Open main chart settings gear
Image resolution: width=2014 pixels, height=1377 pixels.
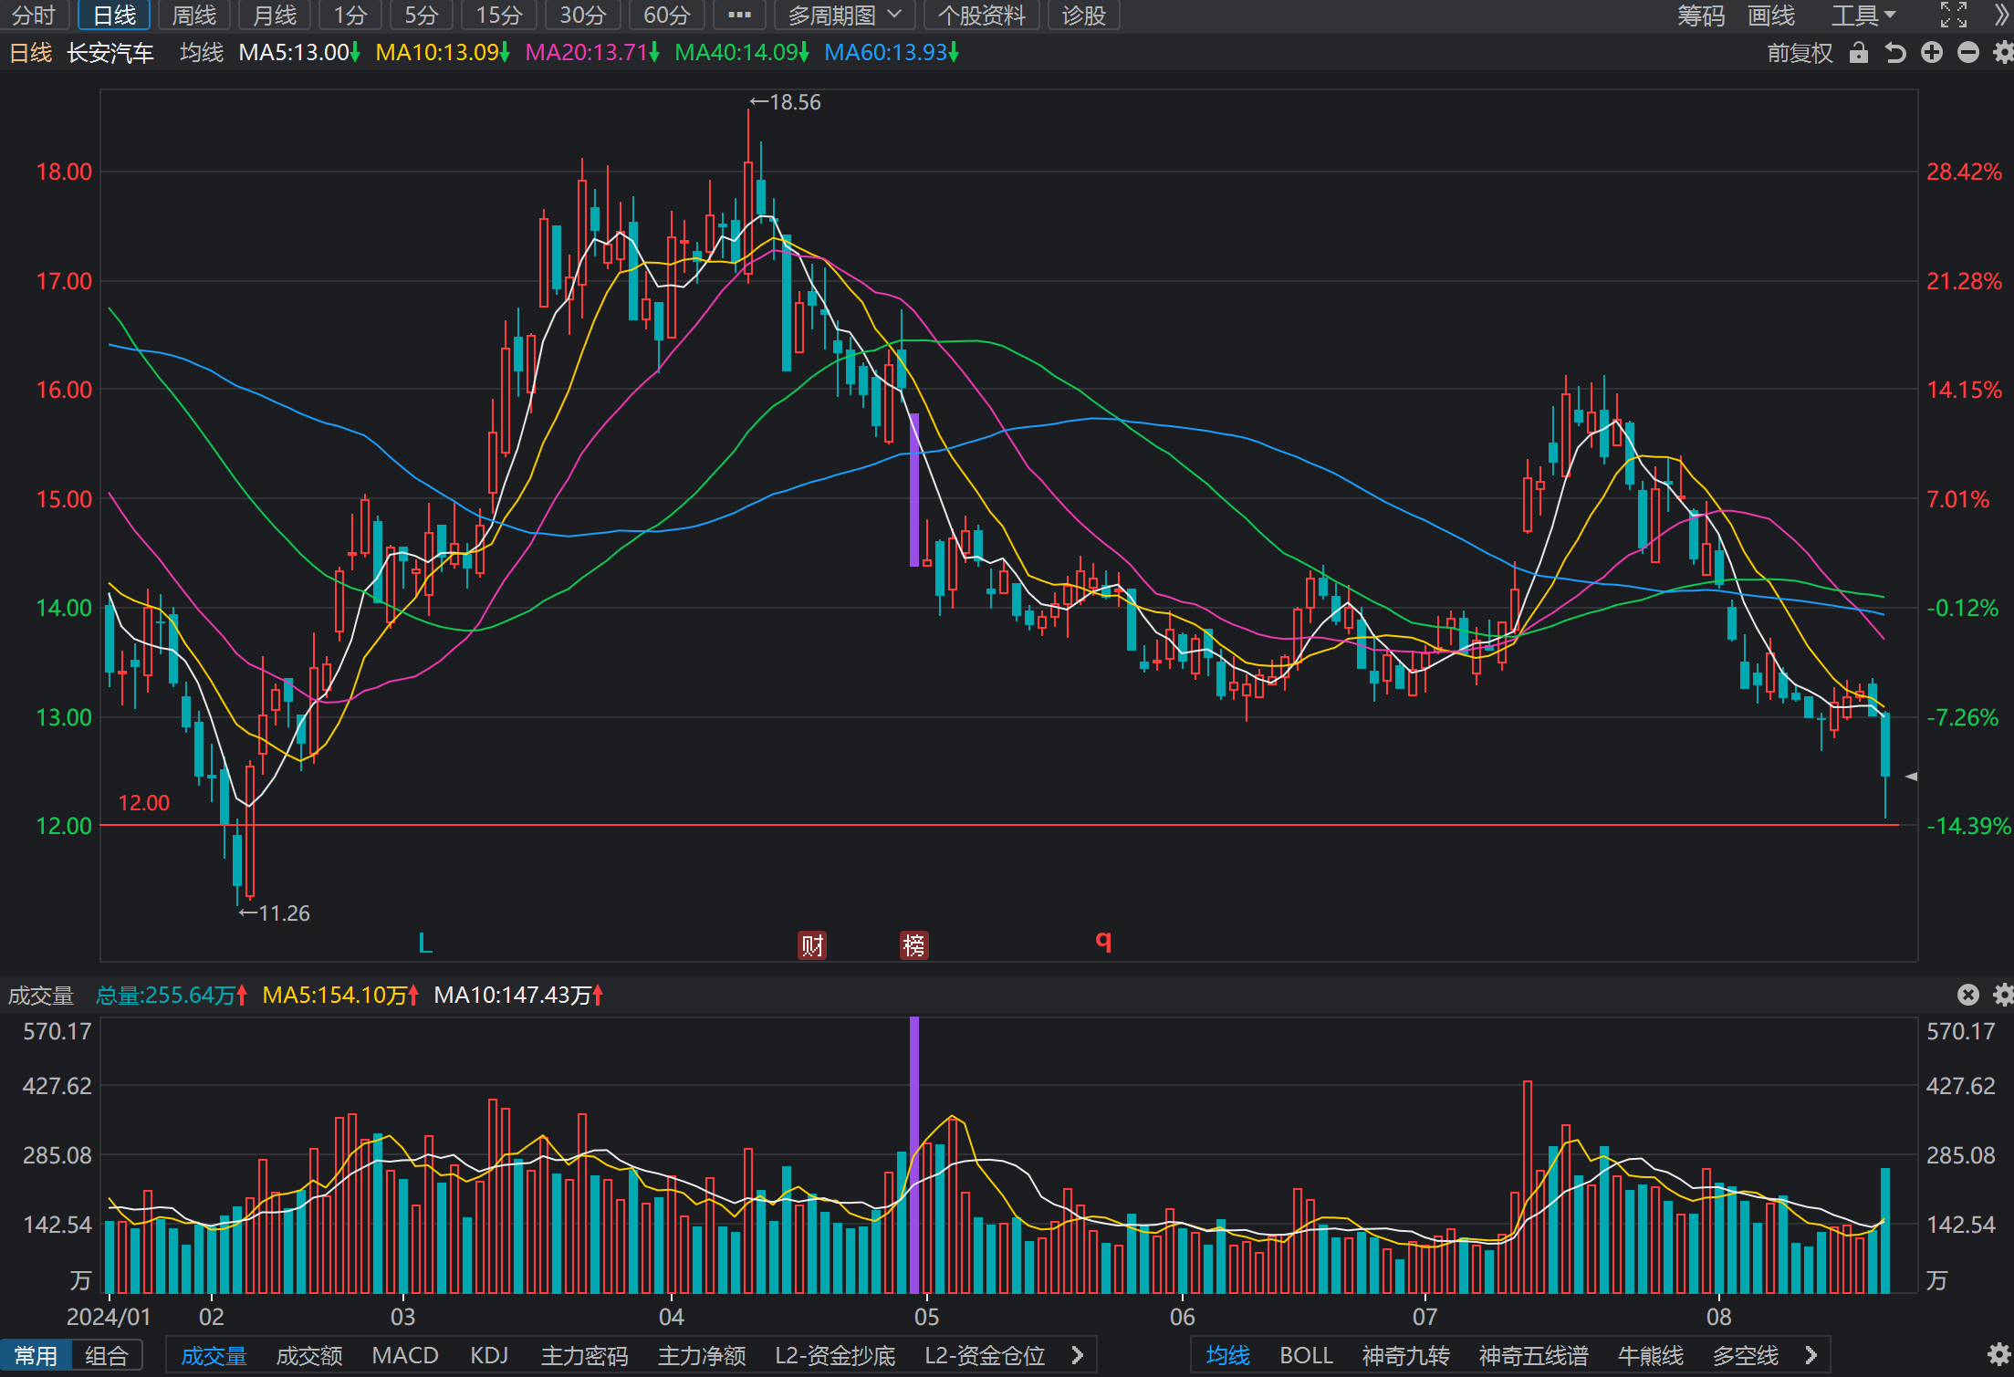(x=2003, y=53)
